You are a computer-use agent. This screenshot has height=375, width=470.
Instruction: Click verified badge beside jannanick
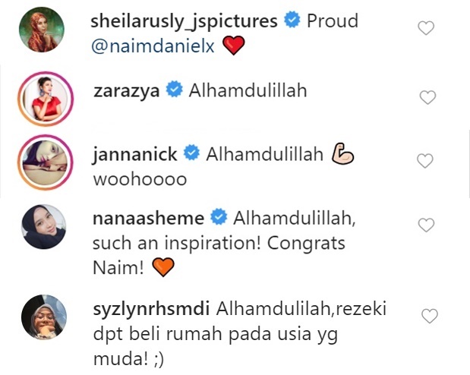(x=191, y=153)
